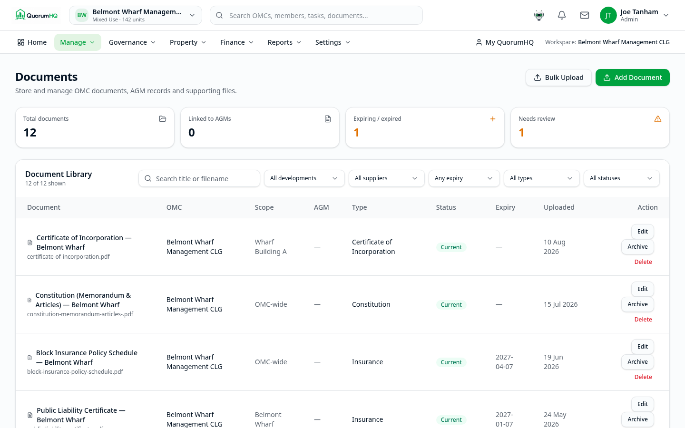Click Current status of Constitution row
Viewport: 685px width, 428px height.
(x=451, y=305)
